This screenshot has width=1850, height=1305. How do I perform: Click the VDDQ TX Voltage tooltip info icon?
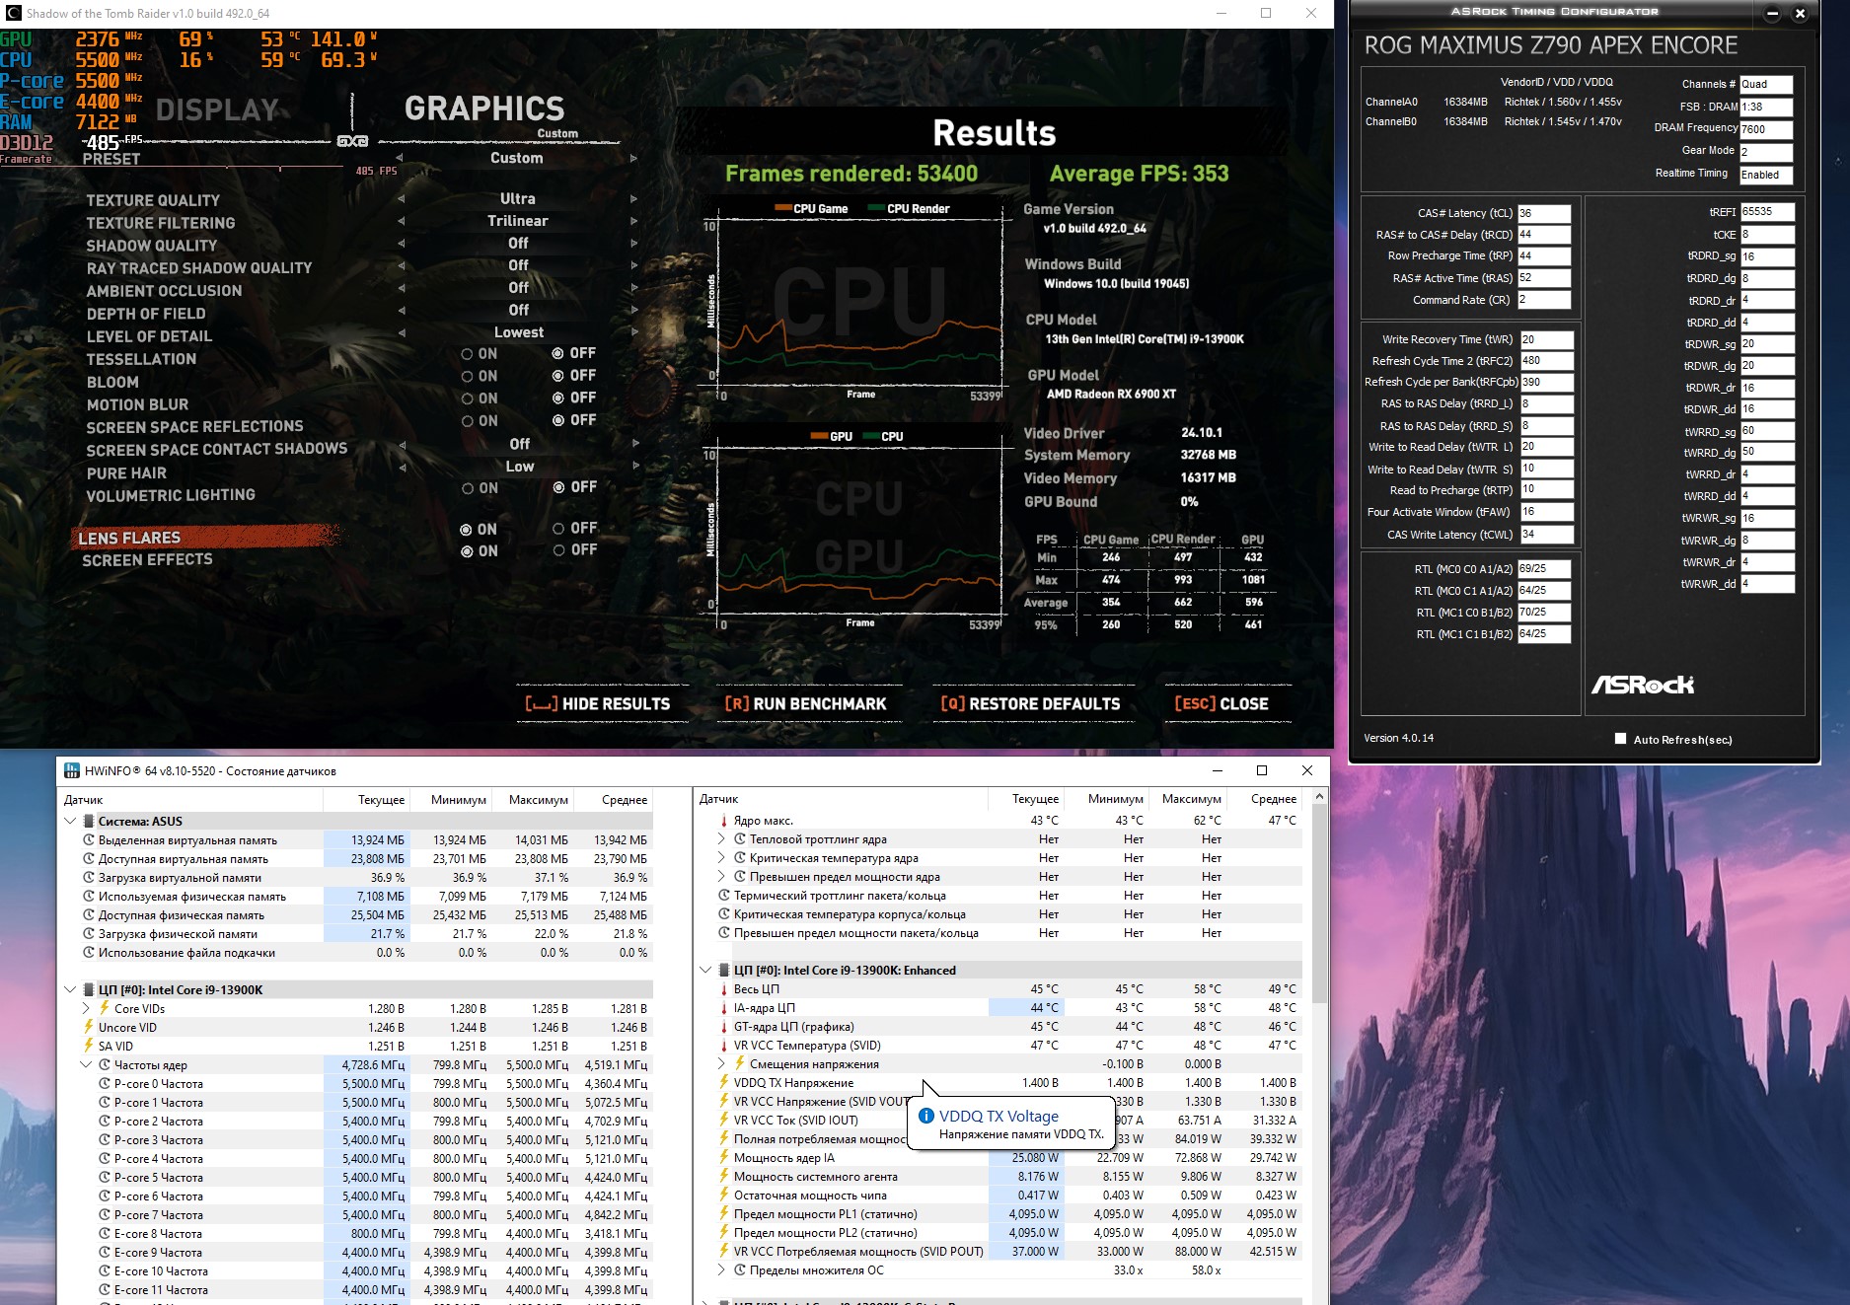click(925, 1116)
